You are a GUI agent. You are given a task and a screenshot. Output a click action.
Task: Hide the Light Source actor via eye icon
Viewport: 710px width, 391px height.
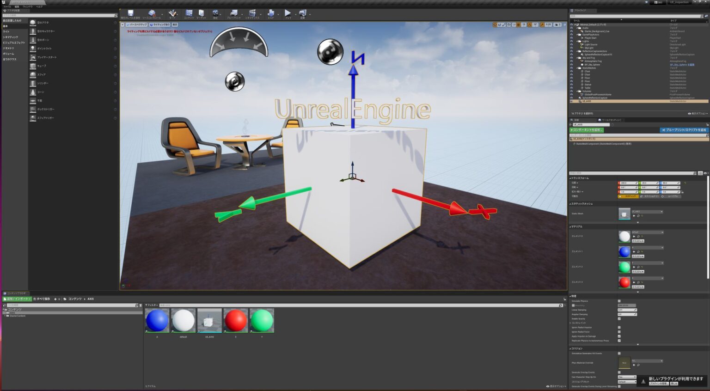click(x=571, y=44)
